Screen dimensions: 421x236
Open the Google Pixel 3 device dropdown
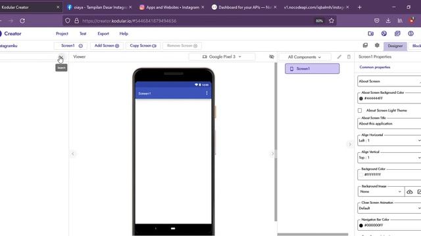pos(222,57)
